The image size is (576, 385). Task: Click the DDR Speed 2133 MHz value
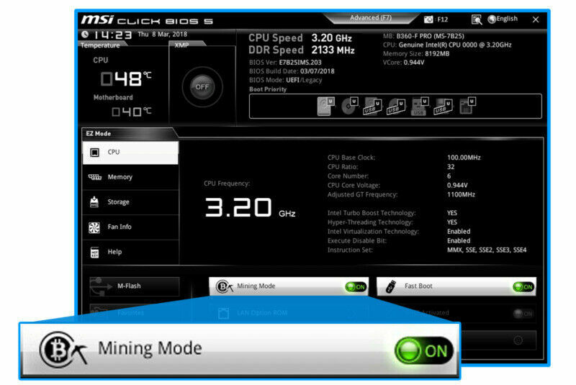click(333, 50)
